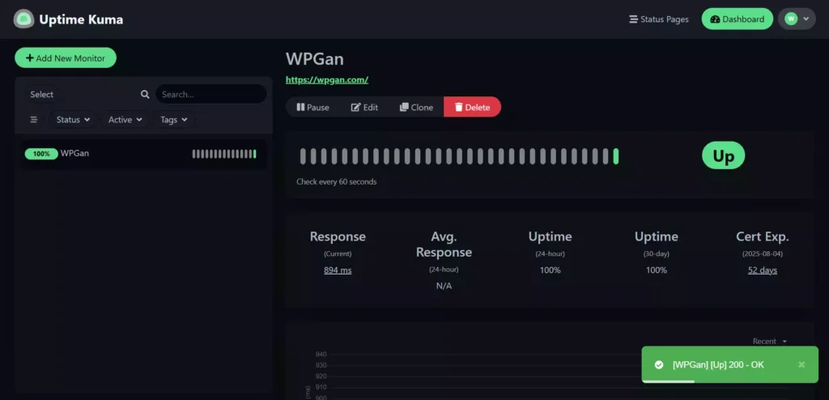Image resolution: width=829 pixels, height=400 pixels.
Task: Pause the WPGan monitor
Action: tap(313, 107)
